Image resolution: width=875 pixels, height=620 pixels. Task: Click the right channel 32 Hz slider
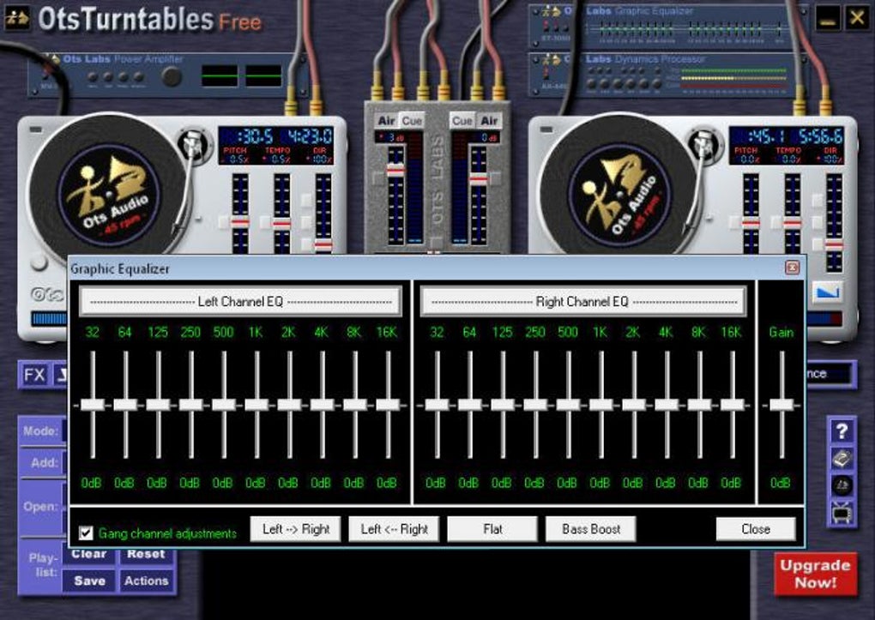pos(437,405)
